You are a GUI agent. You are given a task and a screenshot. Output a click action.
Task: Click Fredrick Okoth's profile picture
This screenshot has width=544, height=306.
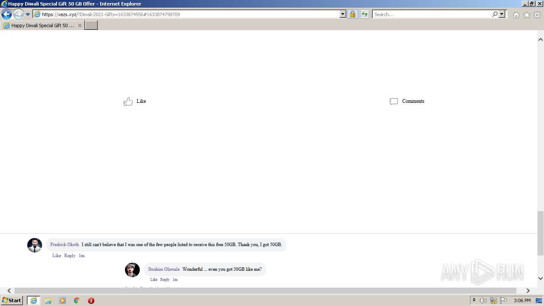(35, 245)
